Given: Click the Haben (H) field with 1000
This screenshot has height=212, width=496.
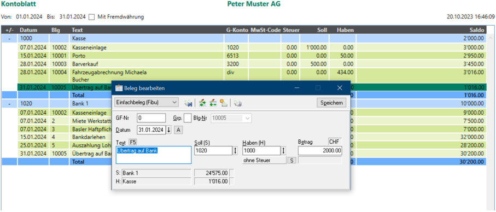Looking at the screenshot, I should point(261,151).
